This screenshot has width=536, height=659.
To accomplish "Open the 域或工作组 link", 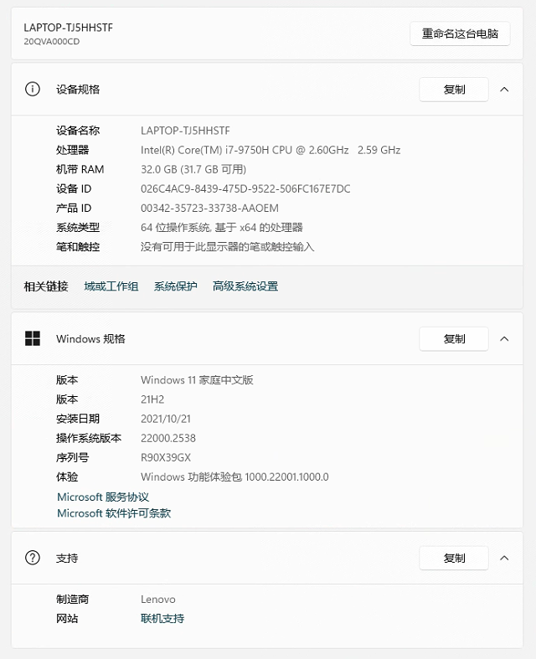I will [111, 286].
